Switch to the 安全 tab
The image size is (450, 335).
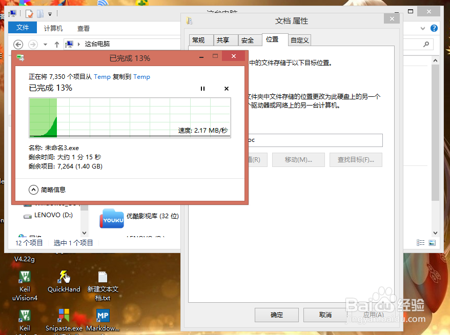click(x=250, y=40)
